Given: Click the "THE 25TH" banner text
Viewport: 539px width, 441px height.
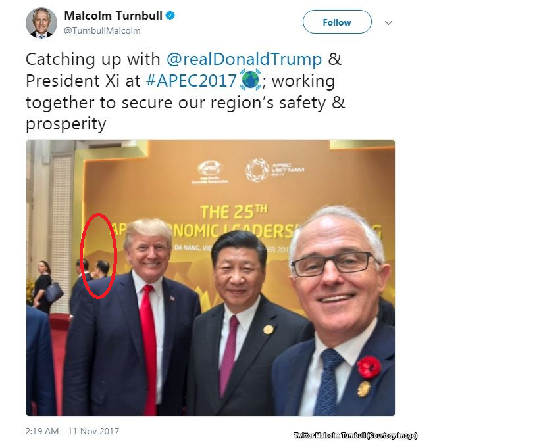Looking at the screenshot, I should (234, 212).
